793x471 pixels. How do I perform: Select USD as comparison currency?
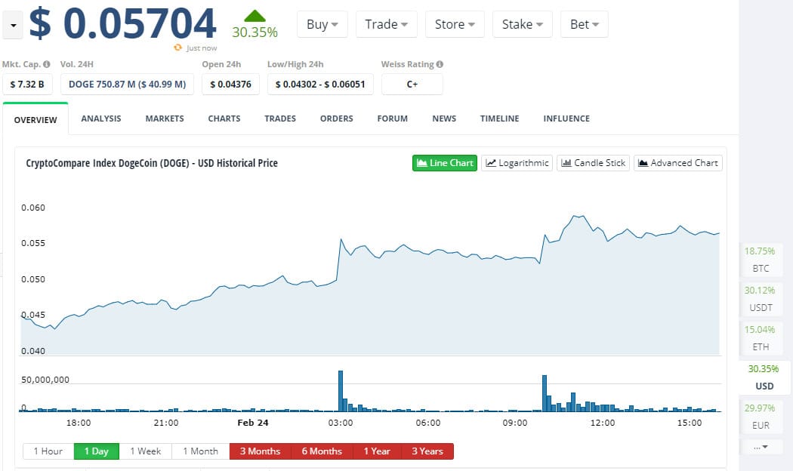pyautogui.click(x=764, y=377)
